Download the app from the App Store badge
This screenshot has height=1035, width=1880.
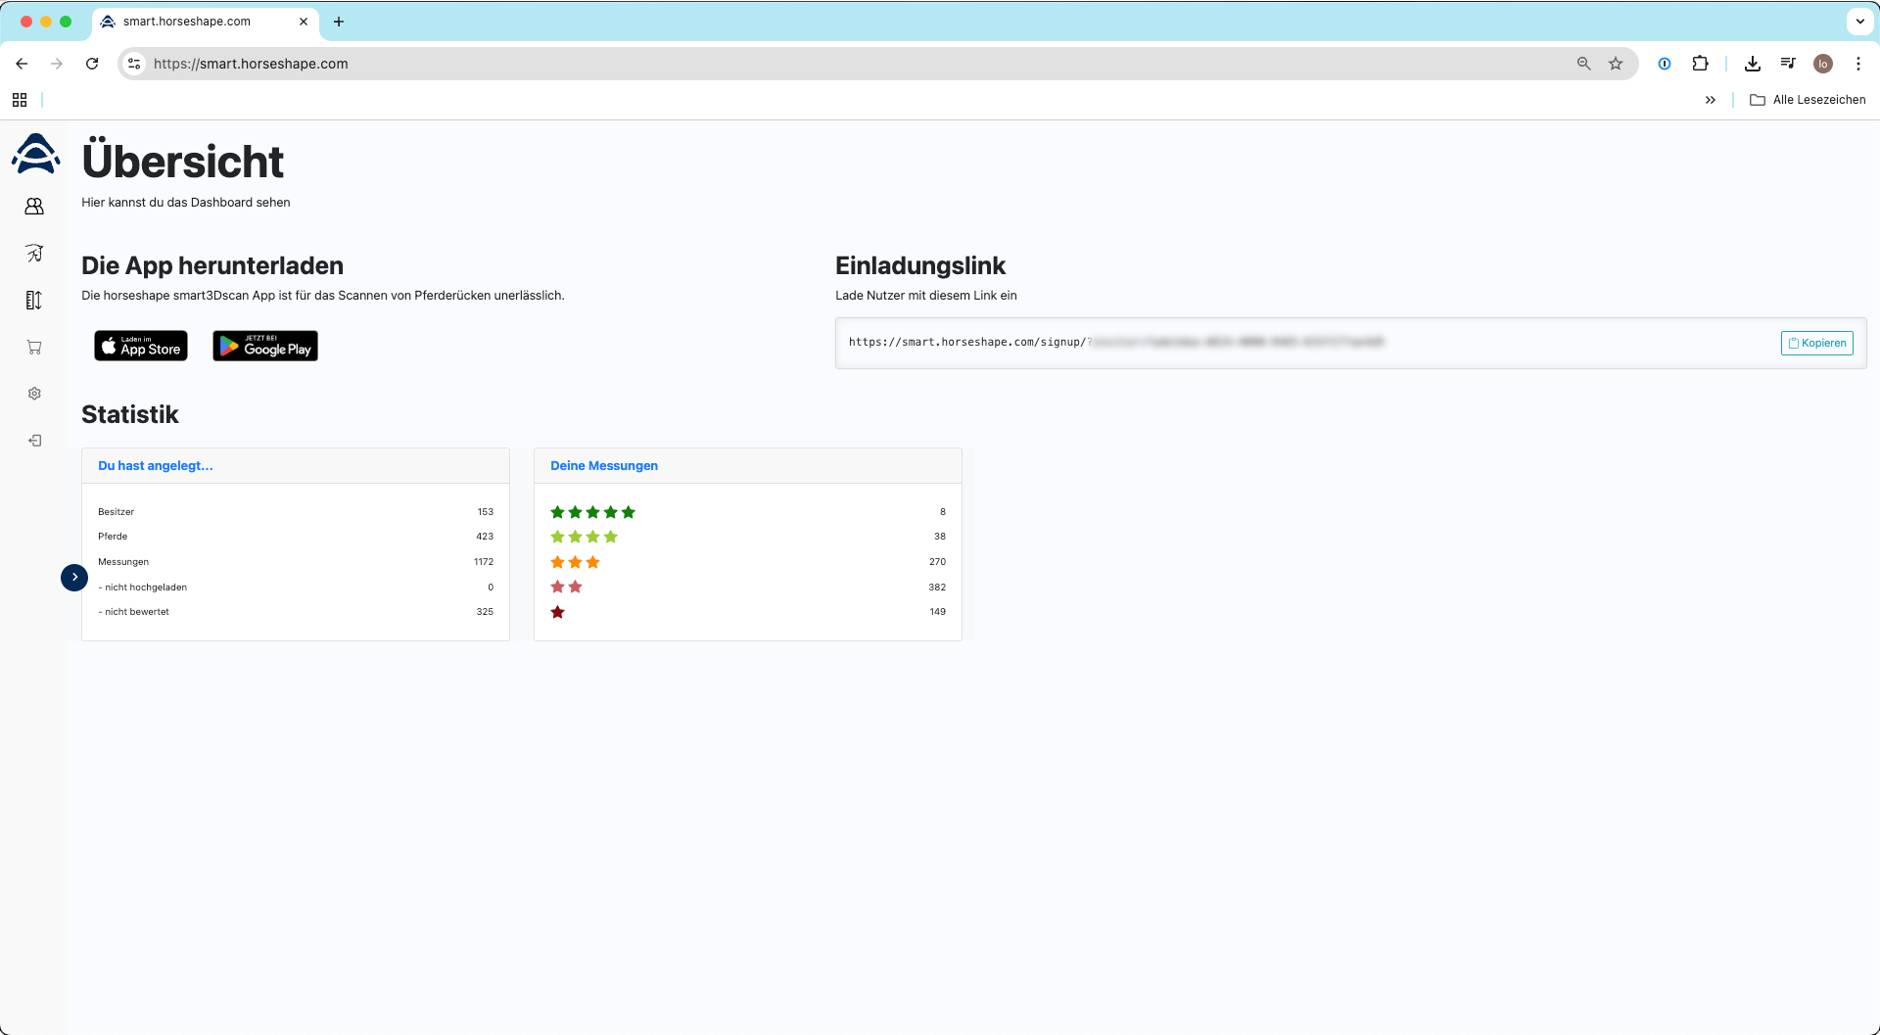(x=141, y=346)
